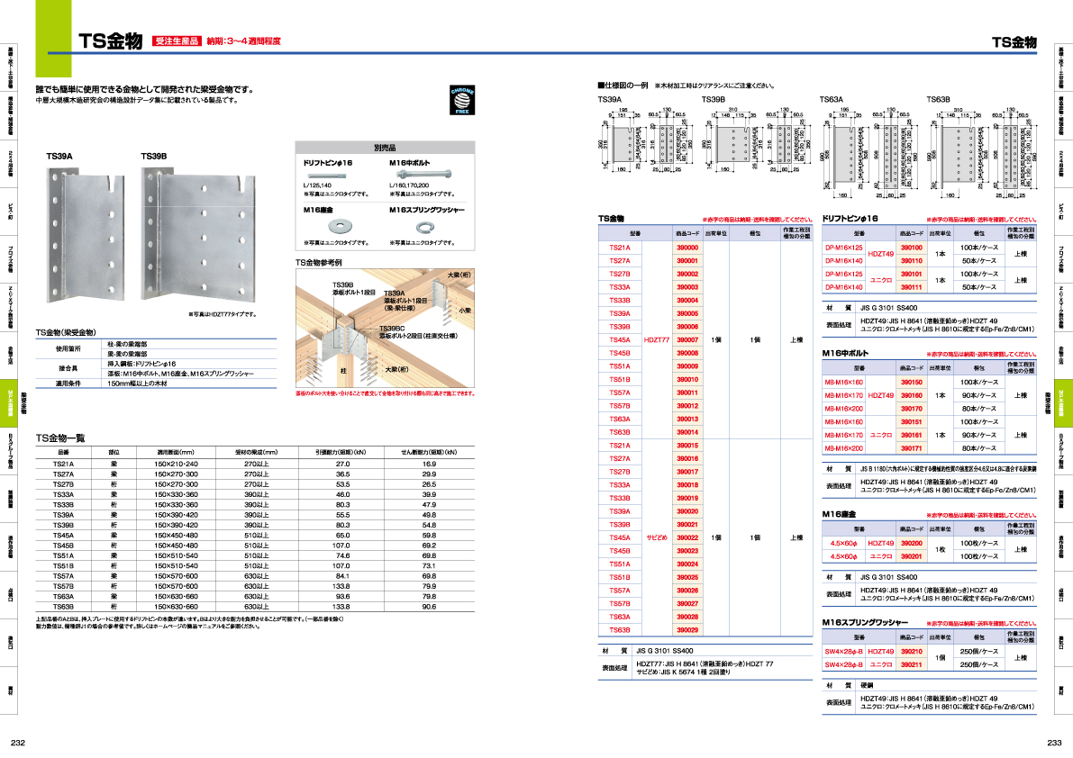Viewport: 1073px width, 758px height.
Task: Click the red 受注生産品 badge
Action: 177,41
